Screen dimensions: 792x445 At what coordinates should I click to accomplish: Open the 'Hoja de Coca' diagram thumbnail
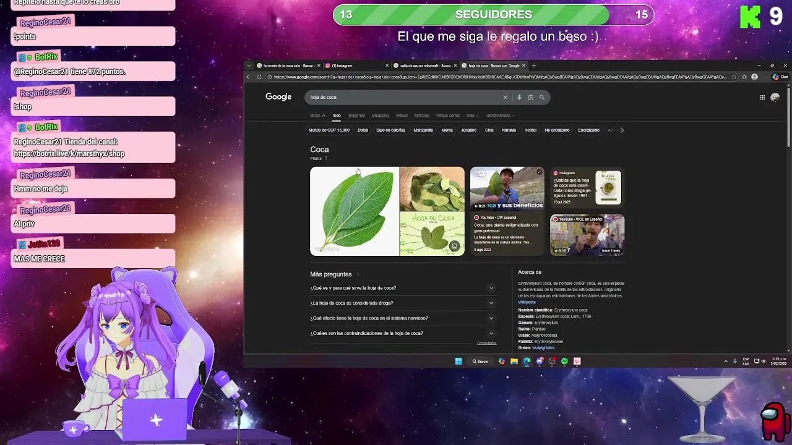(432, 234)
